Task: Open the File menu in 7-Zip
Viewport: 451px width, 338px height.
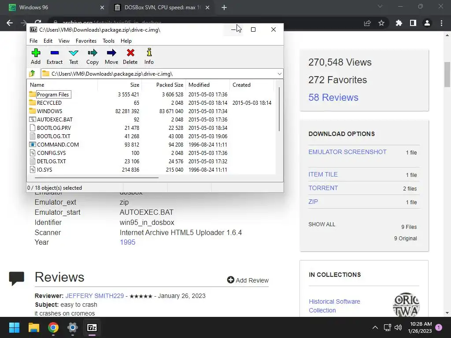Action: (33, 41)
